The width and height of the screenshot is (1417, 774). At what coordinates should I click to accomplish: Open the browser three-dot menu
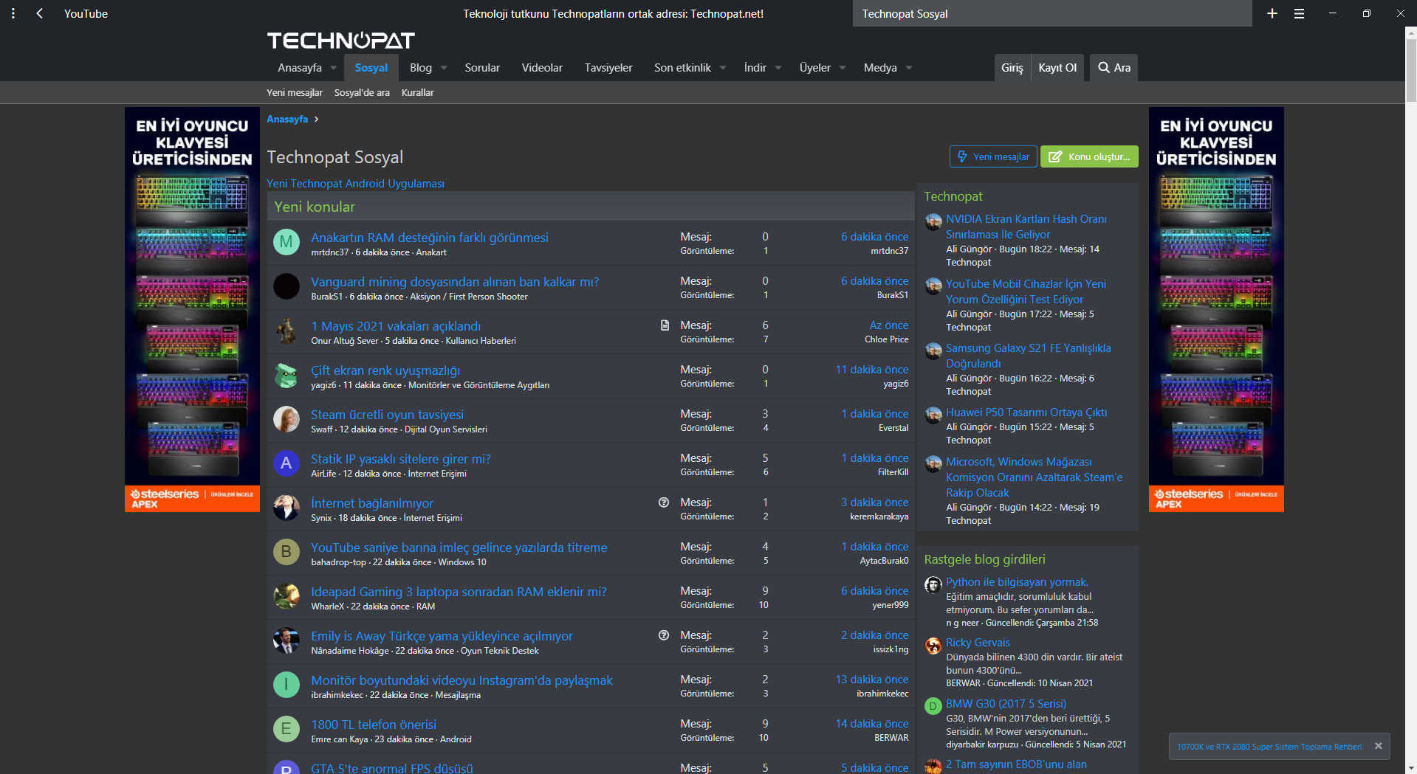13,13
